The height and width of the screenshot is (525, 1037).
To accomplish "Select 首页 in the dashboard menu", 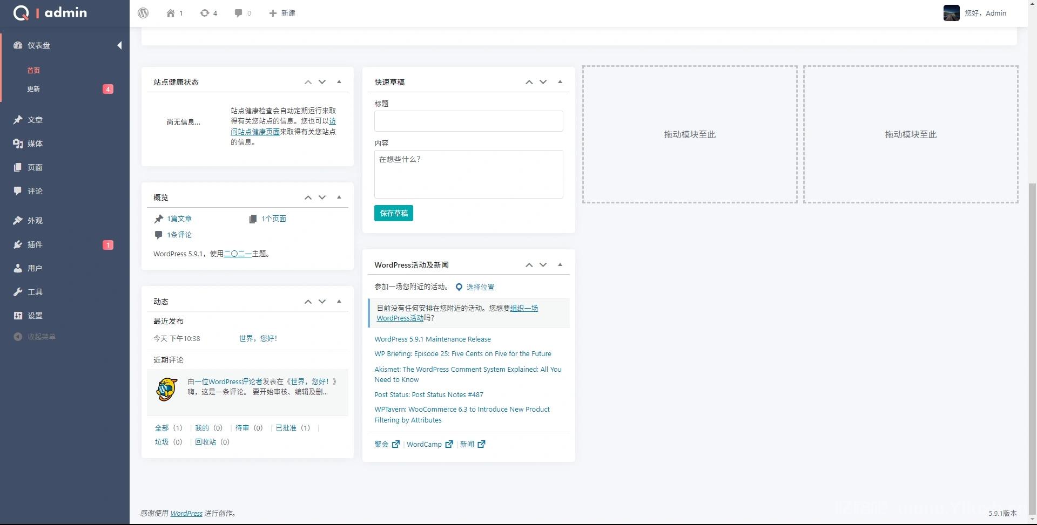I will click(33, 70).
